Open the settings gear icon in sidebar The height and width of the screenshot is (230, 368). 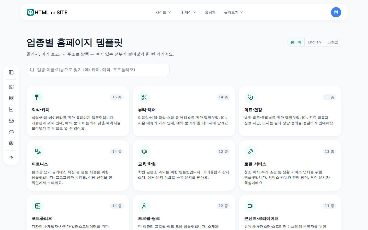click(11, 143)
